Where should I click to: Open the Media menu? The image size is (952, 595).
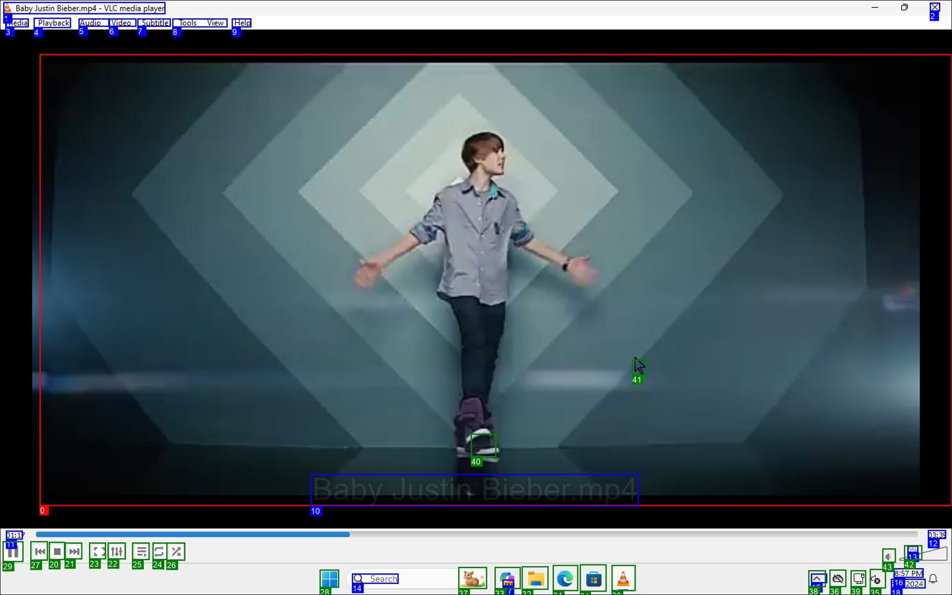[17, 23]
